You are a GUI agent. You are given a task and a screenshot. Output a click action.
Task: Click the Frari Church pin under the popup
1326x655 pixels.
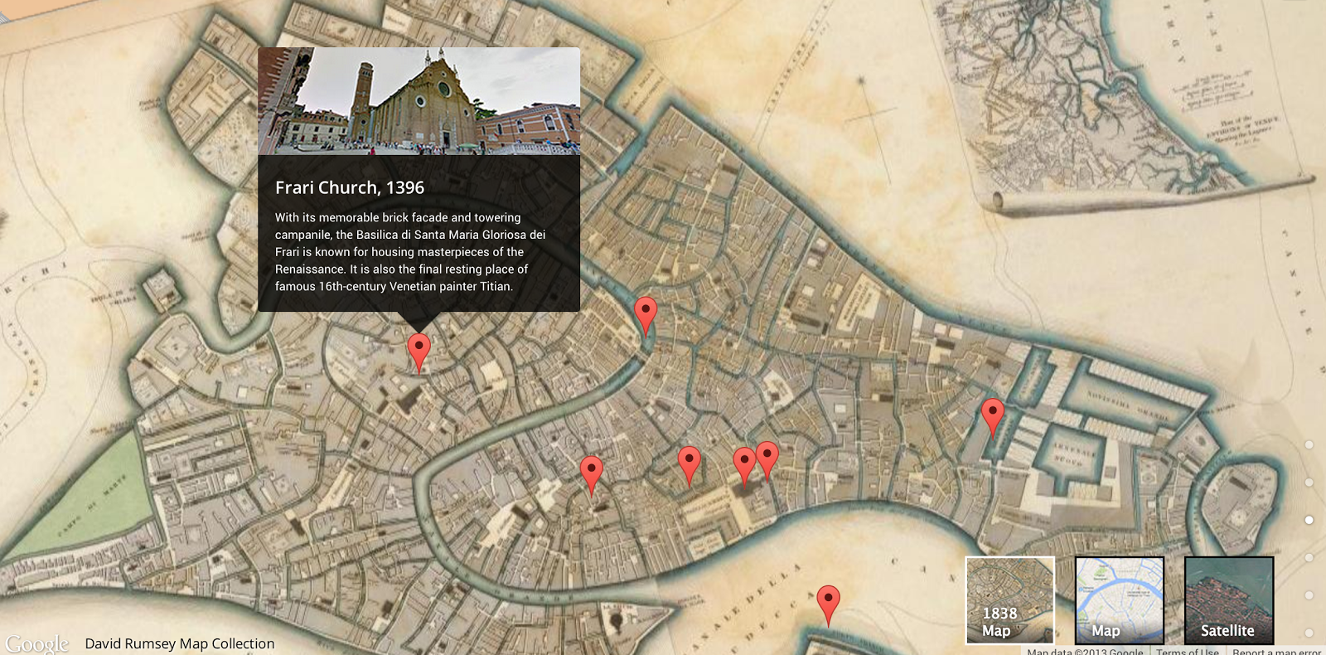(x=419, y=352)
